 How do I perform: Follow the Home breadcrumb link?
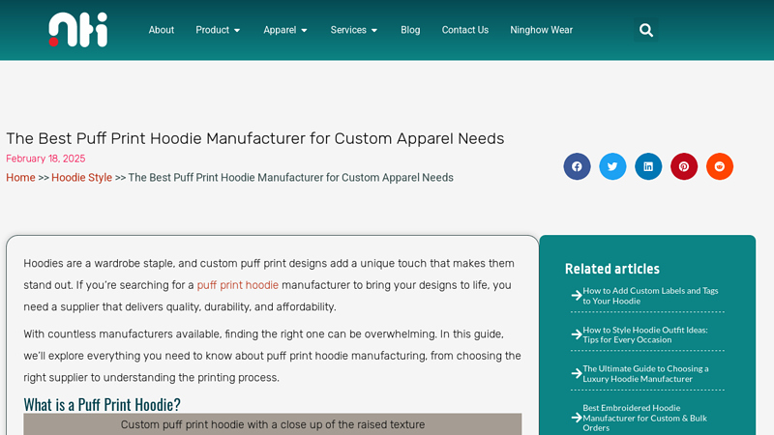(20, 178)
